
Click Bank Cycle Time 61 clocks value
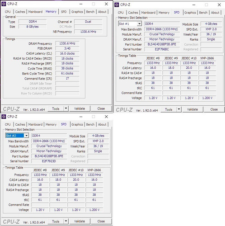[x=67, y=73]
